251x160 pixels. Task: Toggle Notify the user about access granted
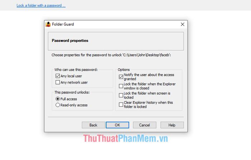click(121, 77)
